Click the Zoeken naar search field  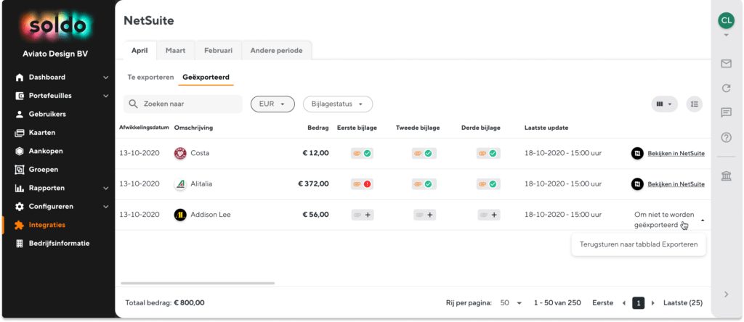(x=182, y=104)
